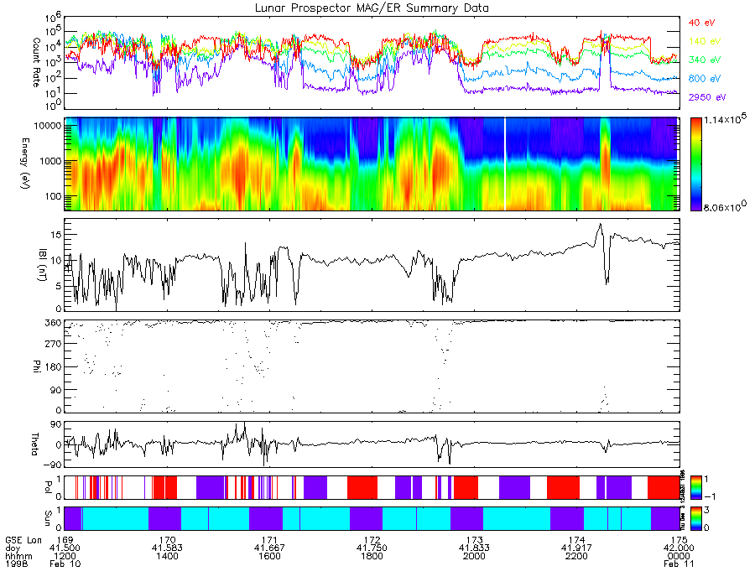This screenshot has width=755, height=587.
Task: Click the "Count Rate" axis label
Action: [x=36, y=63]
